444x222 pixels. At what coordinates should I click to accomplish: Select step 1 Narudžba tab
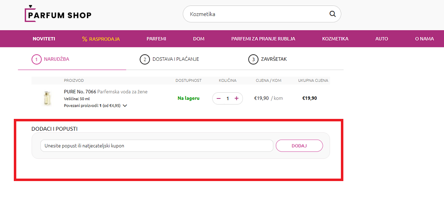coord(51,59)
